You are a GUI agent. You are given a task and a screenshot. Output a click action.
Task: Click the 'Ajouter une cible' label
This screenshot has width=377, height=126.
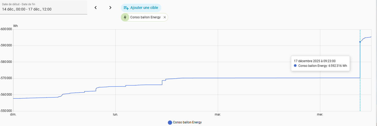(144, 8)
